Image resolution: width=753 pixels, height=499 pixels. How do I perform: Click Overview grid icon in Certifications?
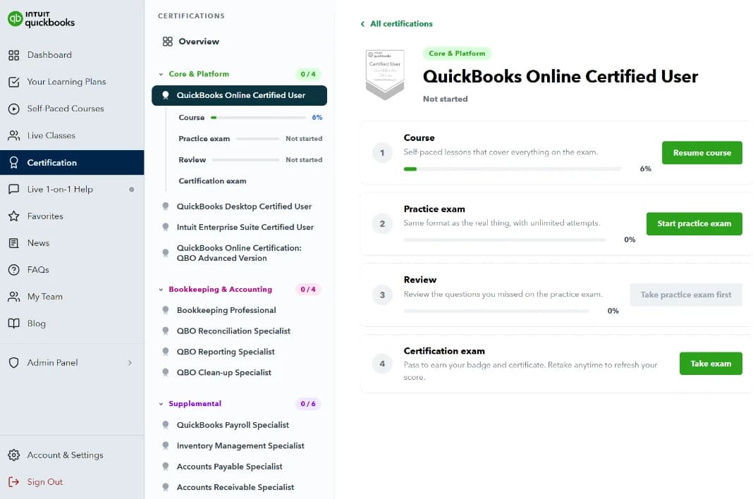(x=167, y=42)
